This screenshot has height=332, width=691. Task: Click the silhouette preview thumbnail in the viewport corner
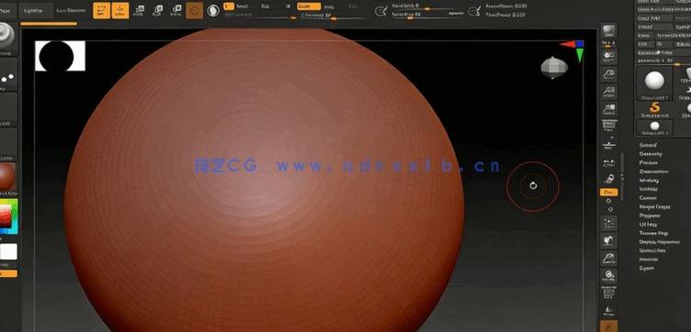tap(60, 56)
